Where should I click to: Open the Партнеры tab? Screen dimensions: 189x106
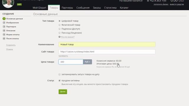[x=67, y=8]
